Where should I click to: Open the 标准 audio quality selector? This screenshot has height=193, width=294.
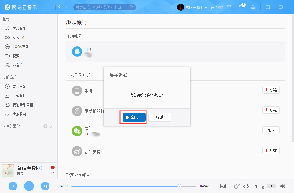coord(223,186)
